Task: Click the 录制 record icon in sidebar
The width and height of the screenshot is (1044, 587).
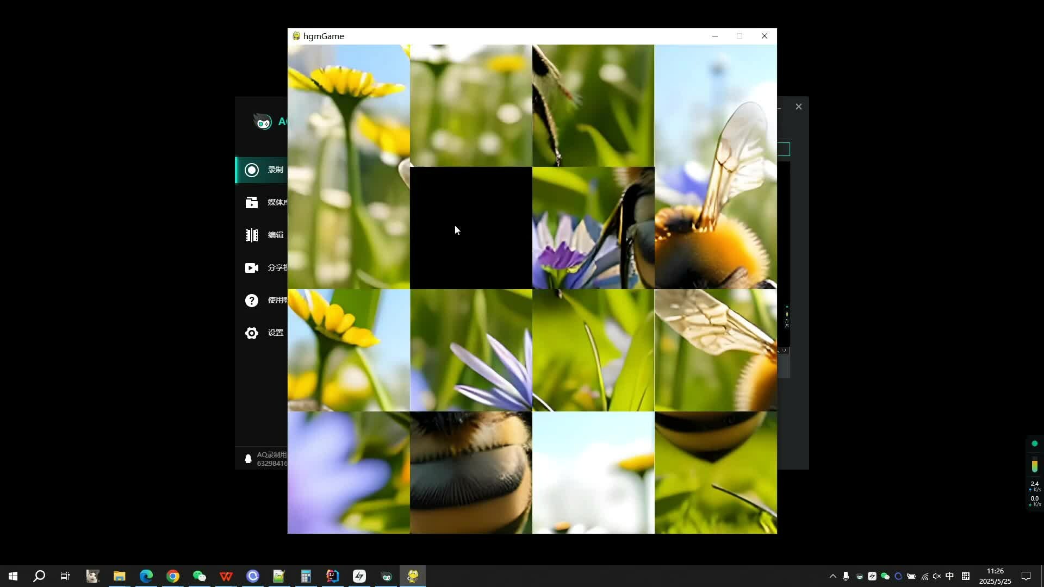Action: coord(251,170)
